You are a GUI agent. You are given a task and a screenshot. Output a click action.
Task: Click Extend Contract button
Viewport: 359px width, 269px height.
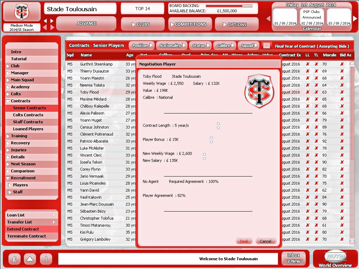tap(32, 229)
